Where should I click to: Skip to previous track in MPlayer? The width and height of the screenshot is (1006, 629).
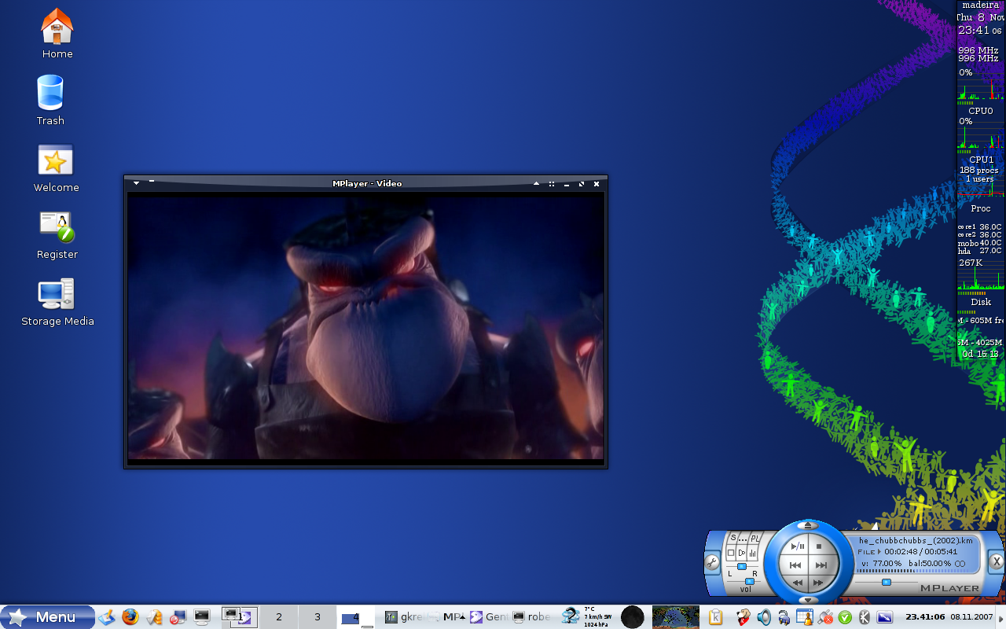pyautogui.click(x=795, y=565)
